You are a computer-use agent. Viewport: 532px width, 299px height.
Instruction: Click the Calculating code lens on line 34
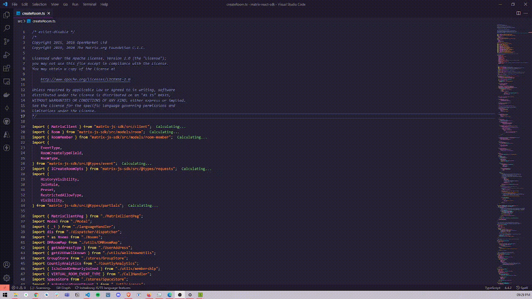tap(143, 206)
